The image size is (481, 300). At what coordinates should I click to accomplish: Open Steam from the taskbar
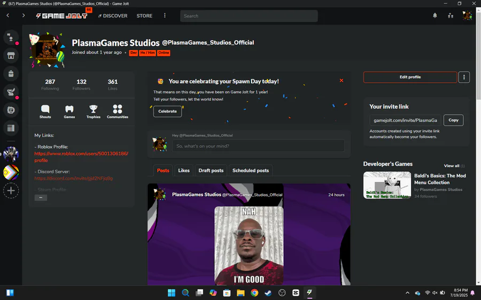268,293
